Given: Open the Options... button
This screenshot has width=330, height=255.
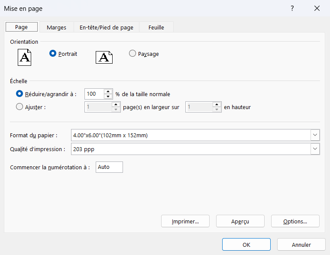Looking at the screenshot, I should [x=295, y=221].
